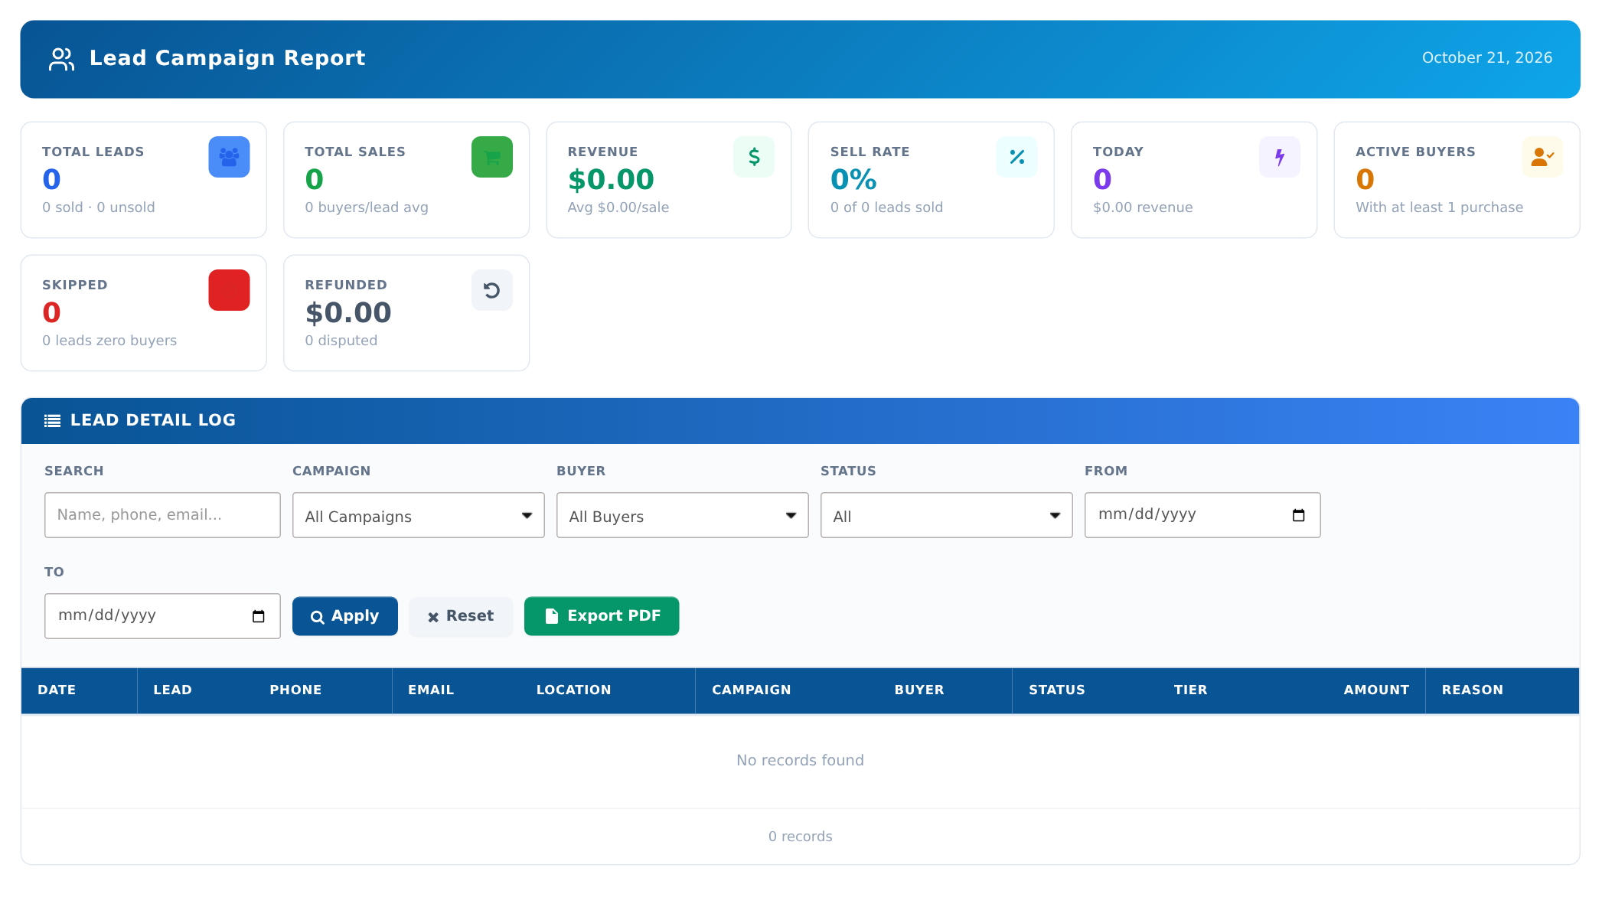Click the 0 records footer text
This screenshot has width=1602, height=907.
[x=800, y=837]
